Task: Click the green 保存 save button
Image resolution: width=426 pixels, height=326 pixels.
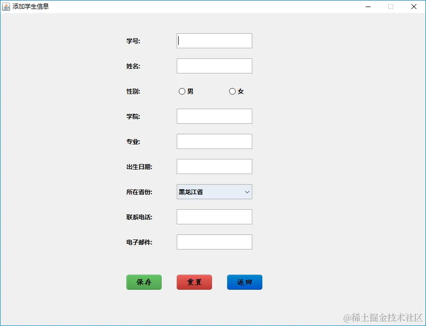Action: pyautogui.click(x=144, y=282)
